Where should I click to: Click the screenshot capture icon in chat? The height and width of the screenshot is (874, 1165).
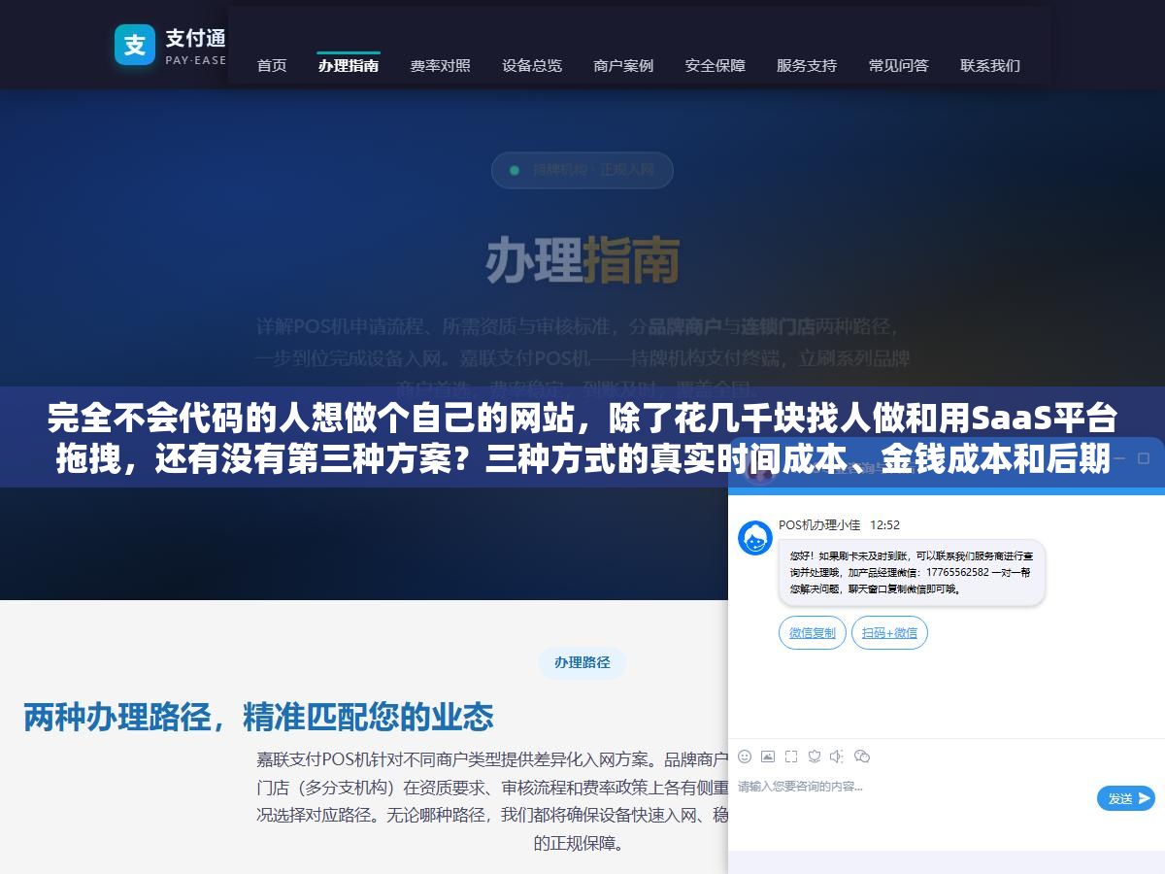(791, 756)
